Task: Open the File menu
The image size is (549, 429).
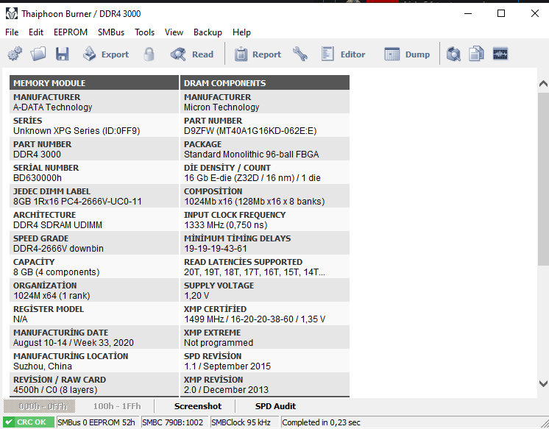Action: coord(12,32)
